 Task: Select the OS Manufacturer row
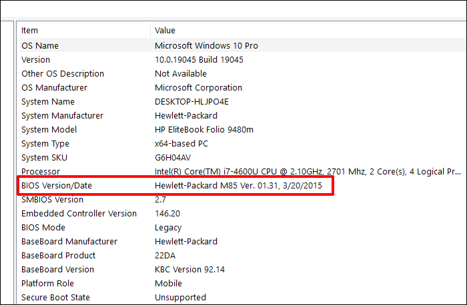tap(54, 88)
